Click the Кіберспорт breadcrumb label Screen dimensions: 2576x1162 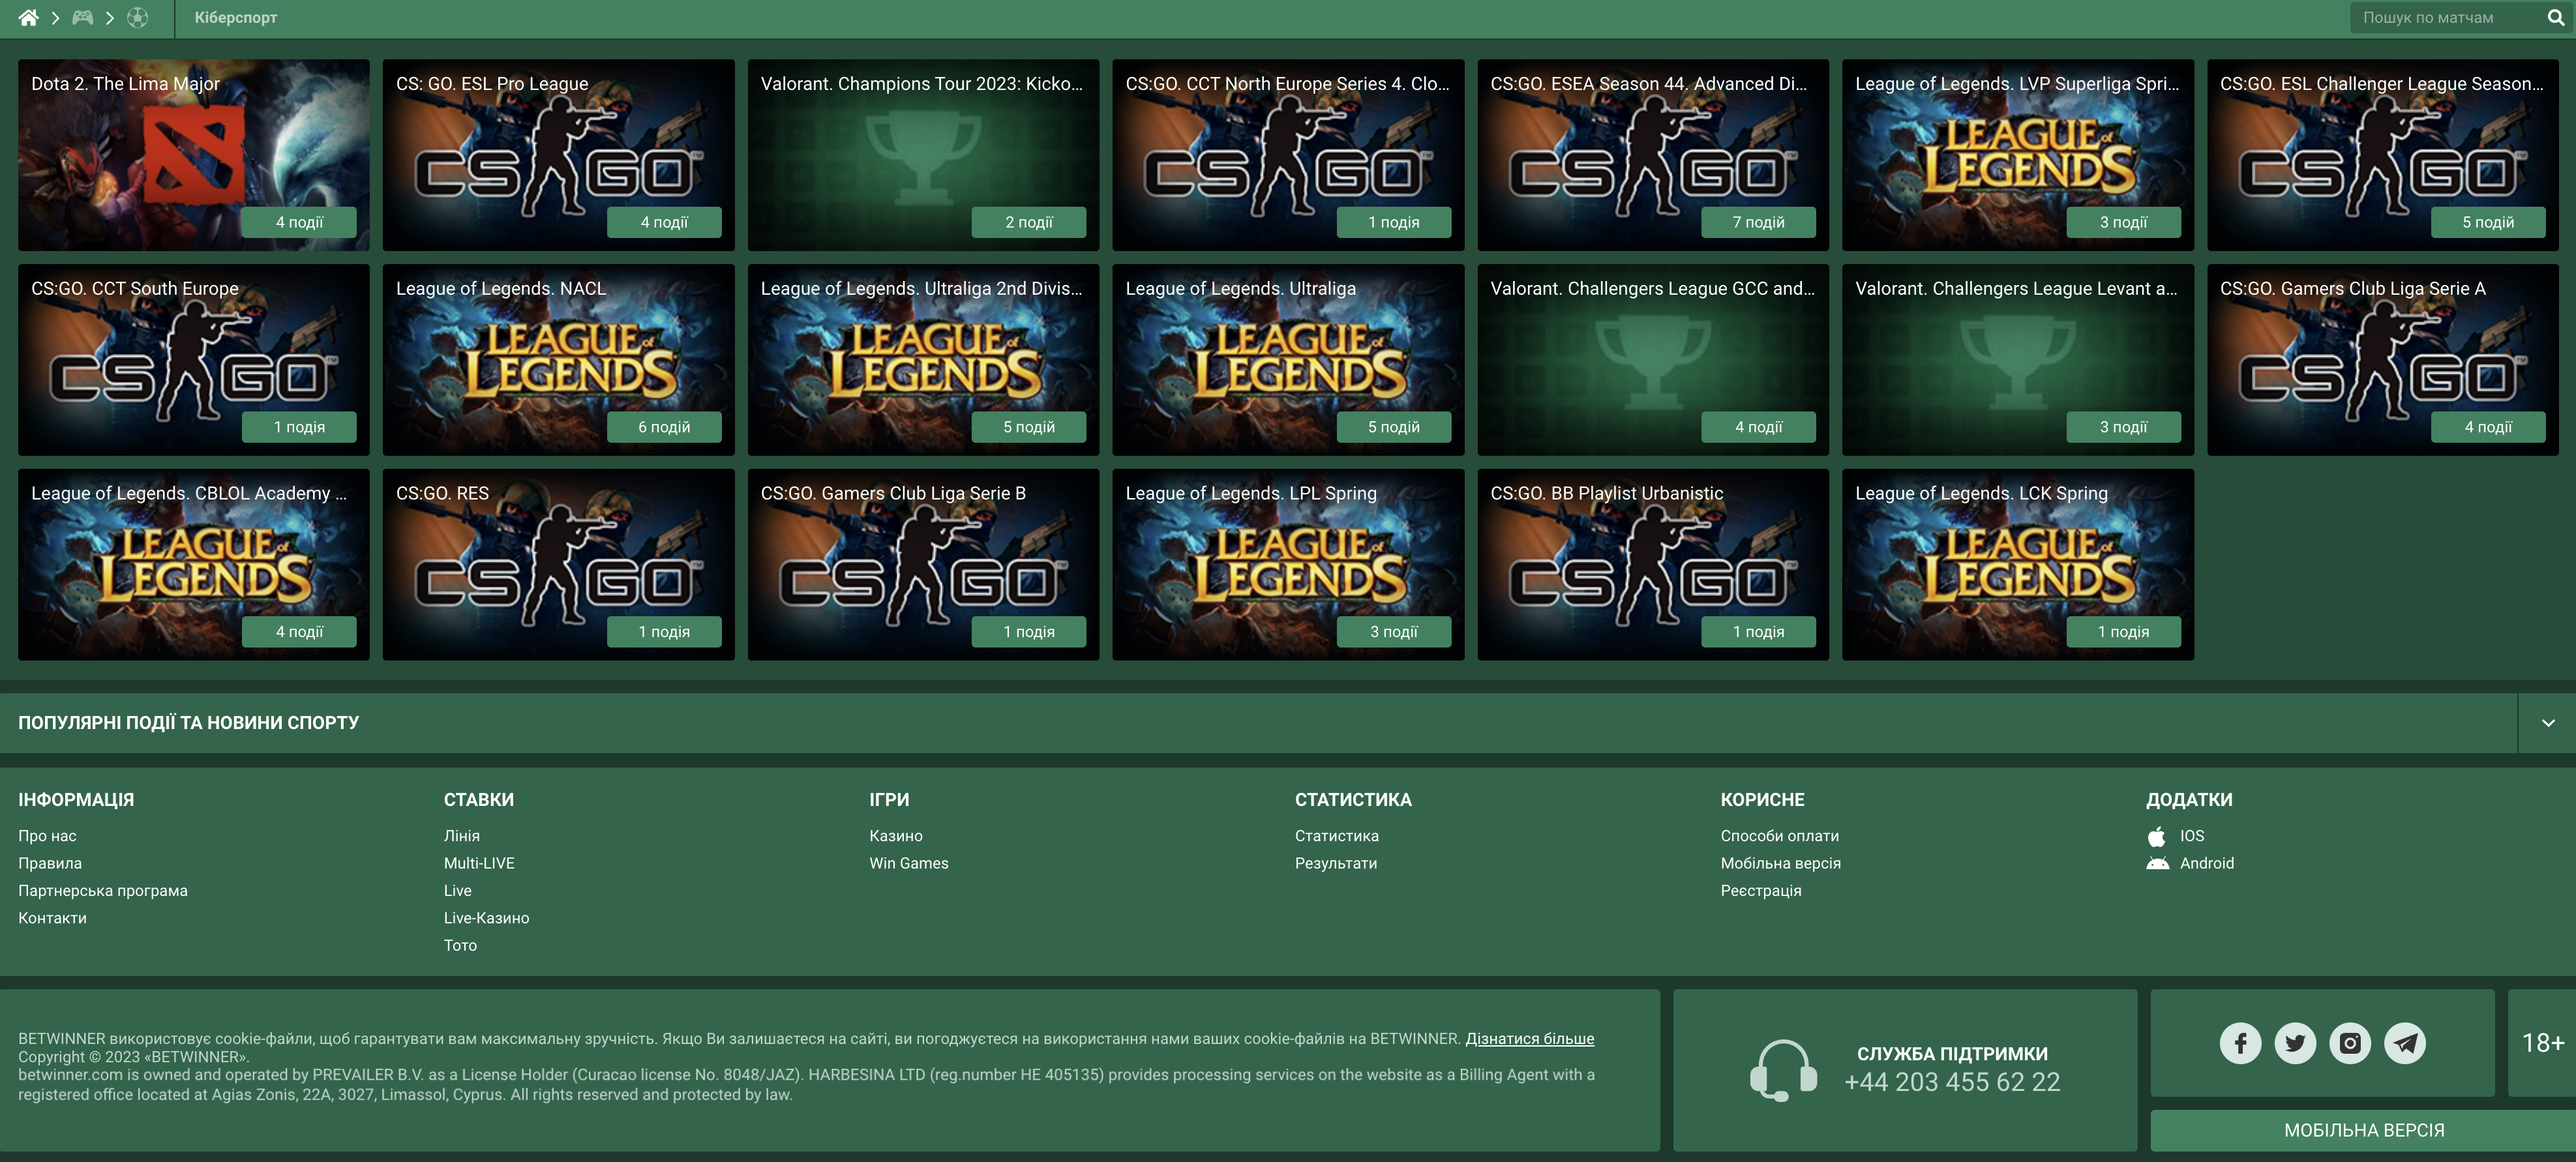[236, 18]
